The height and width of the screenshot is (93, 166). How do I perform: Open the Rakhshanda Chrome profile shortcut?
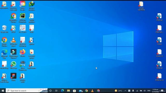[13, 18]
